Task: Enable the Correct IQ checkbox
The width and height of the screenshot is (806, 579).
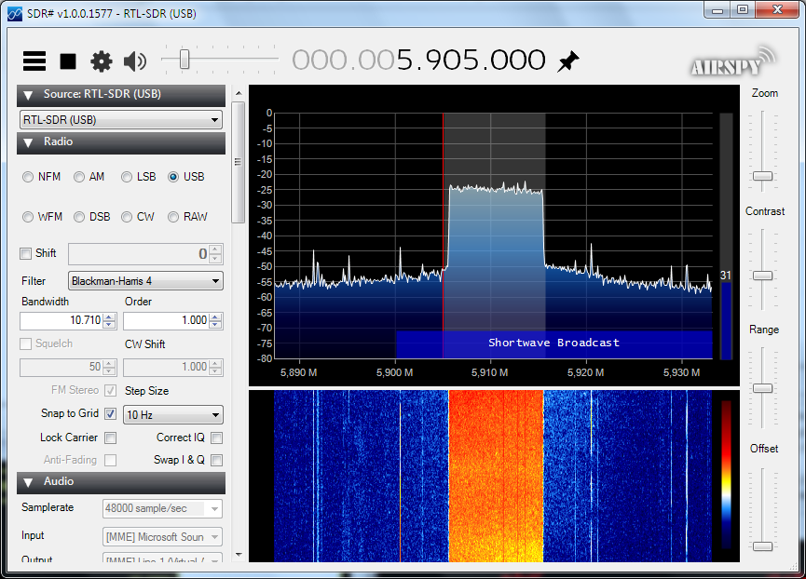Action: [x=217, y=438]
